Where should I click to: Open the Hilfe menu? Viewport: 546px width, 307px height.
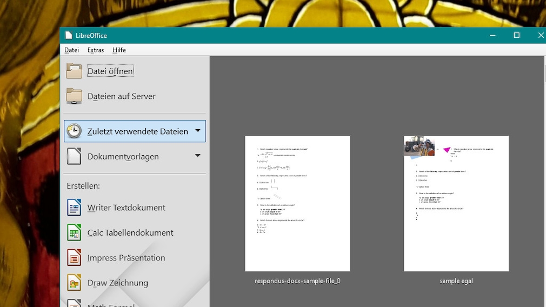point(119,50)
